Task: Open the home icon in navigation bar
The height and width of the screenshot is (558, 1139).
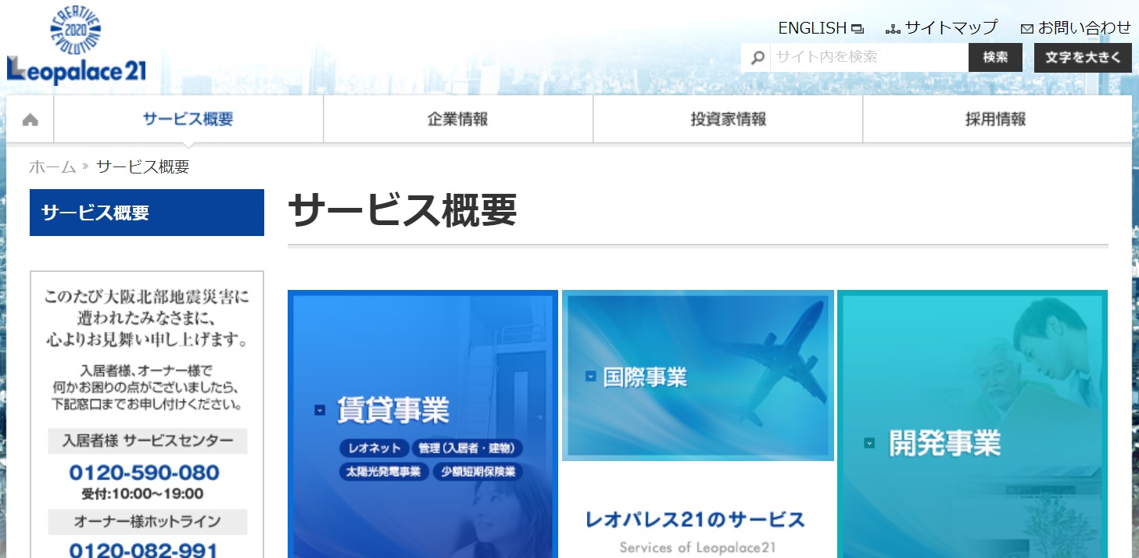Action: (x=30, y=120)
